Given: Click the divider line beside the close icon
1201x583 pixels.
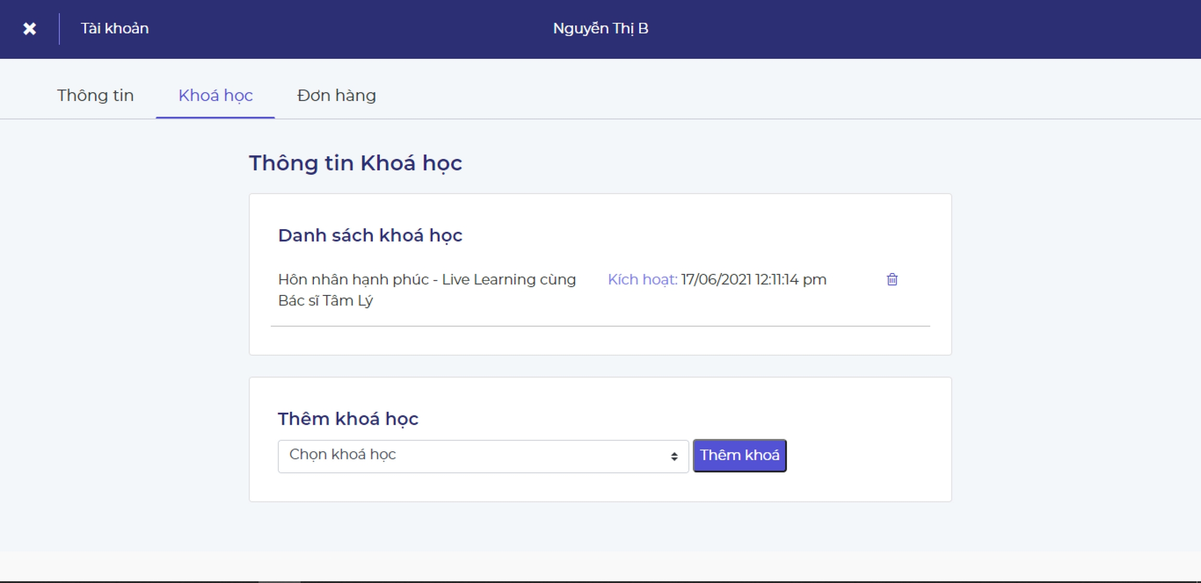Looking at the screenshot, I should coord(59,29).
